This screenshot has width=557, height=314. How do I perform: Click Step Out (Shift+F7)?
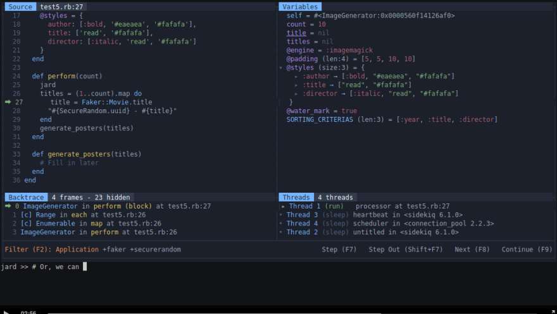[406, 250]
